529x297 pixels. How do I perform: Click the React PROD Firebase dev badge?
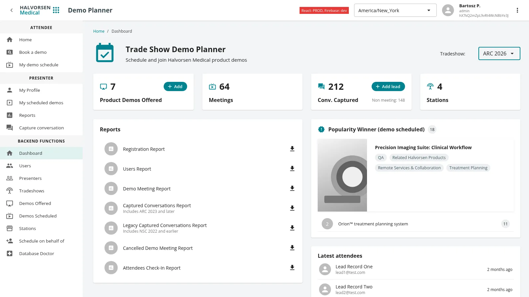[324, 11]
